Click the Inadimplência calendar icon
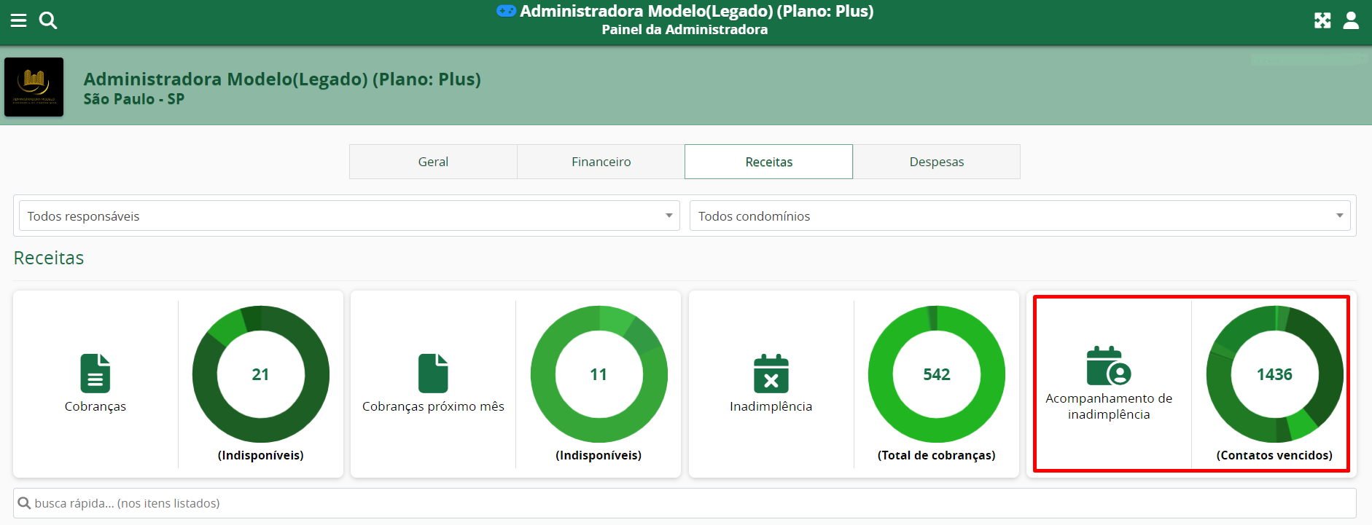The width and height of the screenshot is (1372, 525). click(x=771, y=373)
